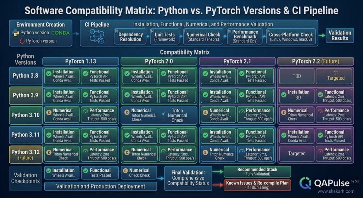The width and height of the screenshot is (363, 198).
Task: Click epsilon icon in Python 3.10 PyTorch 1.13 Numerical
Action: tap(49, 112)
